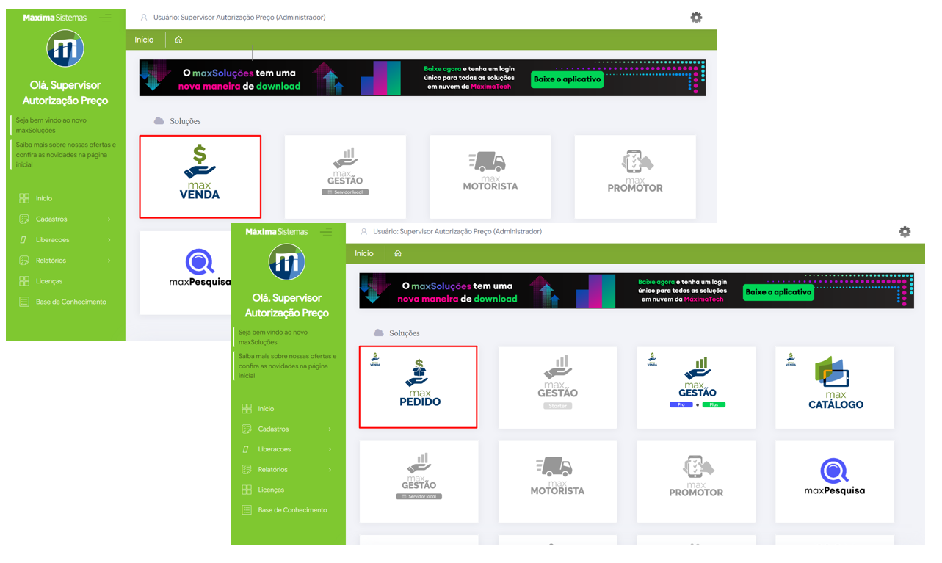
Task: Click the round MI avatar in front window
Action: (x=287, y=262)
